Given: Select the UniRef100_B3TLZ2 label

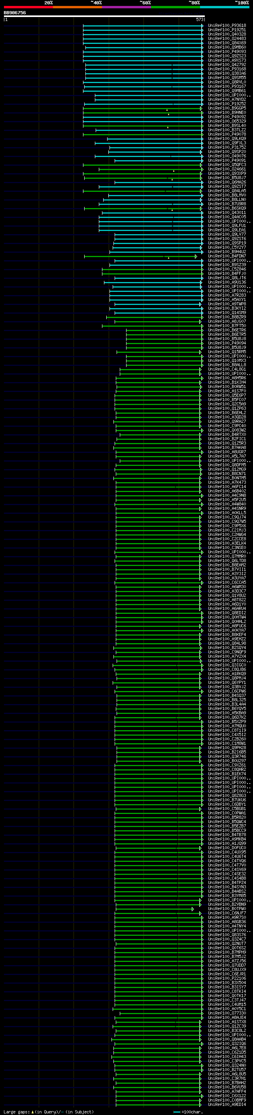Looking at the screenshot, I should click(227, 130).
